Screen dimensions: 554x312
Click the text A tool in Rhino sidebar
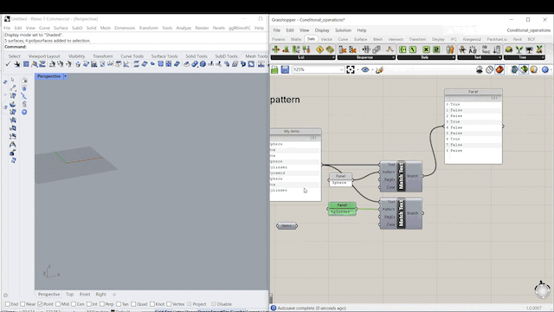pos(13,145)
